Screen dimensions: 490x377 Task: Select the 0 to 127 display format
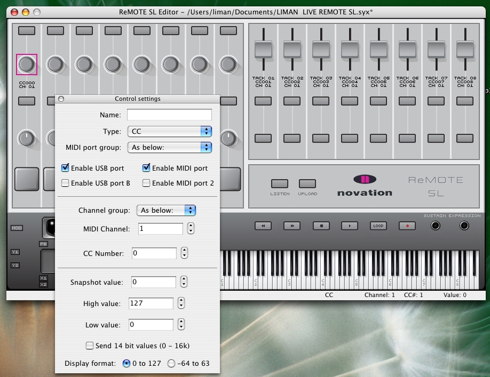(127, 363)
